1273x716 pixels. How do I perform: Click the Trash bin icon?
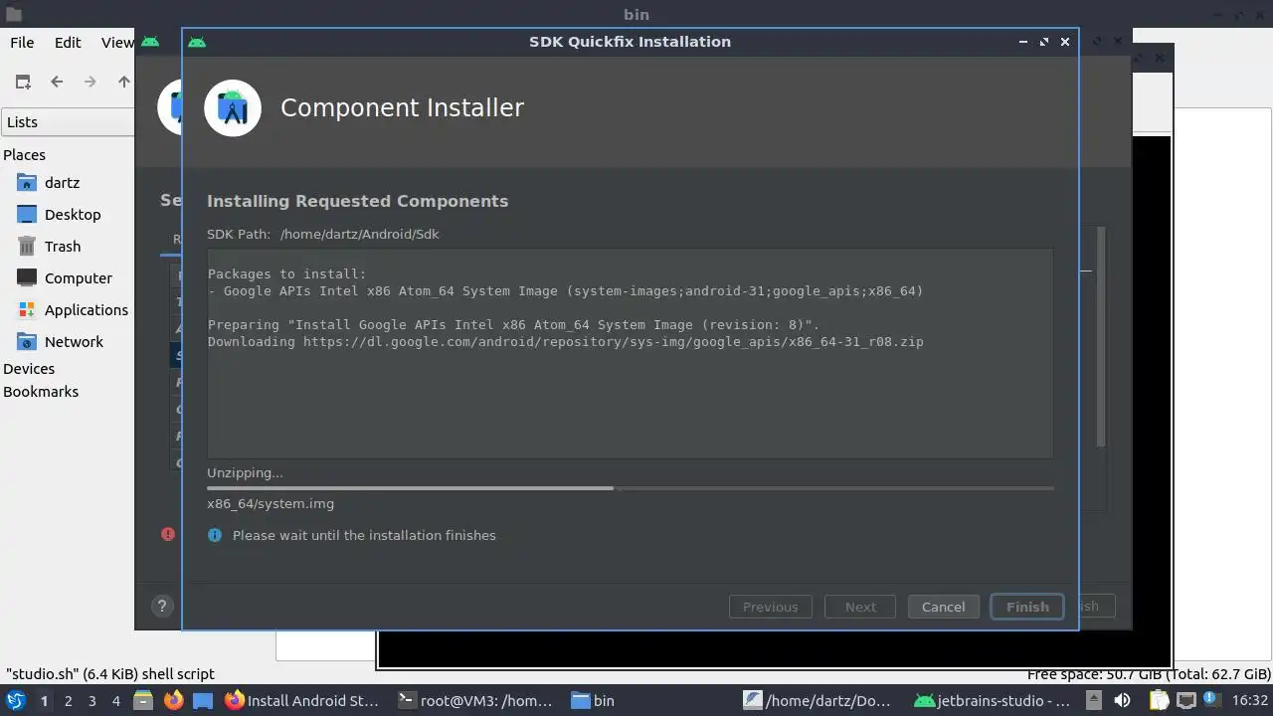pyautogui.click(x=27, y=246)
